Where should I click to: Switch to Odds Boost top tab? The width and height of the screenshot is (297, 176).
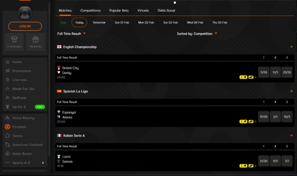(x=166, y=11)
